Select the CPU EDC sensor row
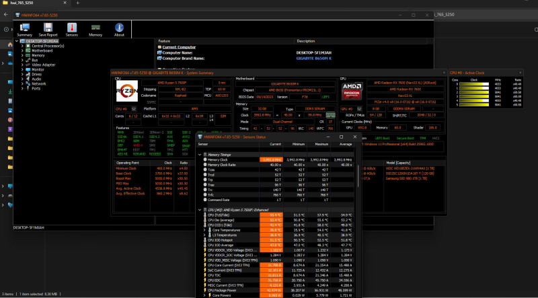The image size is (538, 298). [276, 280]
